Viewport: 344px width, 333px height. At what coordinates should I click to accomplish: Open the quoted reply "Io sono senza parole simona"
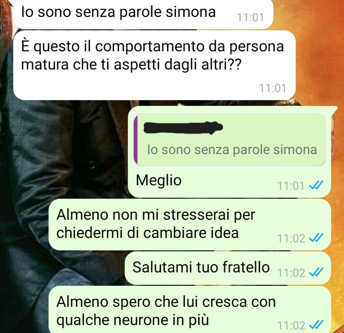[229, 140]
